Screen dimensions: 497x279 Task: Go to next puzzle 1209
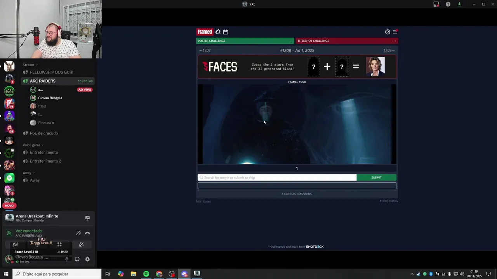[389, 50]
